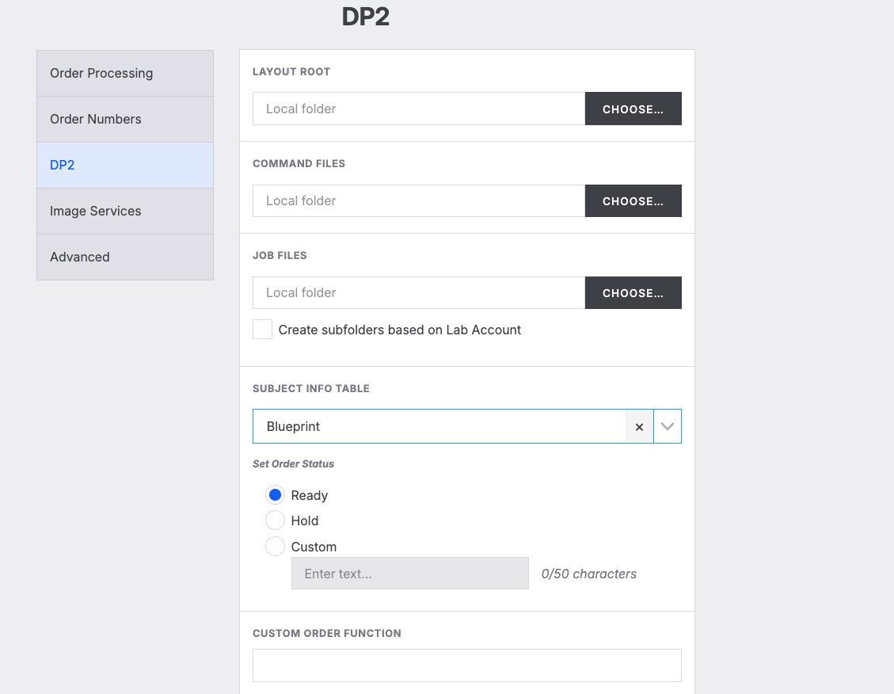
Task: Go to the Image Services tab
Action: (x=125, y=211)
